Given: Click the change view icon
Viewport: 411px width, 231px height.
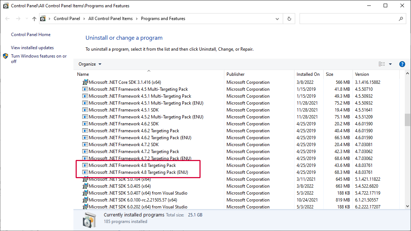Looking at the screenshot, I should click(x=382, y=64).
